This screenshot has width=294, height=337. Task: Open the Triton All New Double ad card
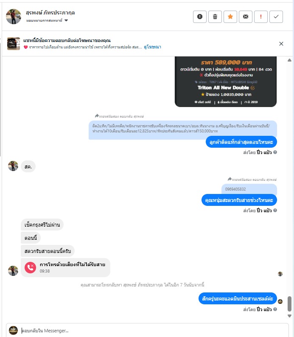[x=226, y=81]
